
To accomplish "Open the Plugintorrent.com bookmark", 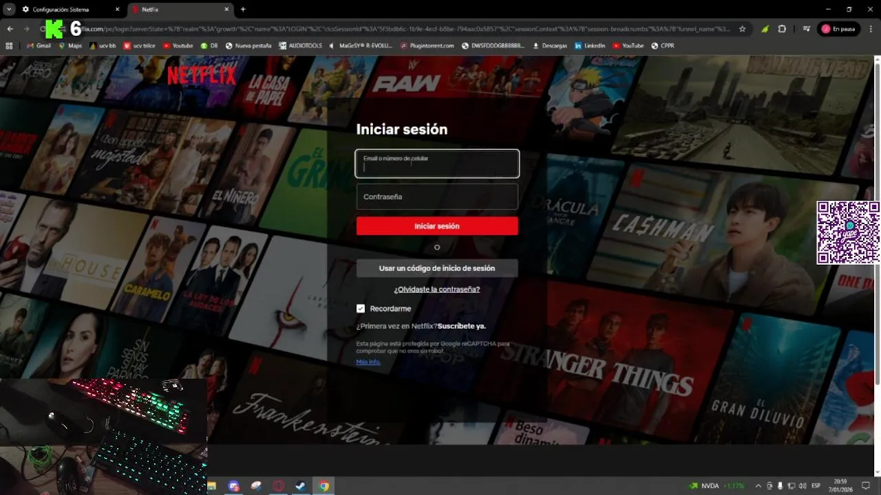I will pyautogui.click(x=427, y=46).
